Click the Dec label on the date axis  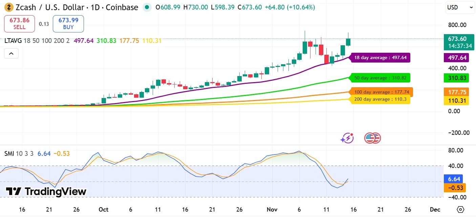tap(435, 209)
